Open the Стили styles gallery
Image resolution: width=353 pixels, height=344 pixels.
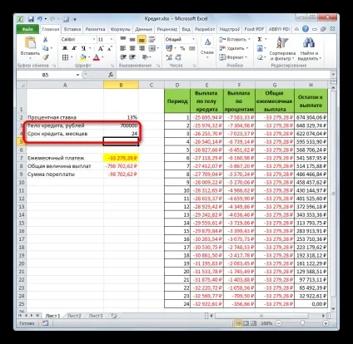click(x=207, y=47)
